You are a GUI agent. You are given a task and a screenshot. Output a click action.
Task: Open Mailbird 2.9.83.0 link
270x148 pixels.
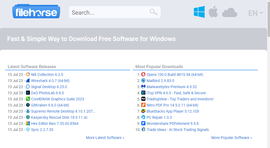pos(160,81)
